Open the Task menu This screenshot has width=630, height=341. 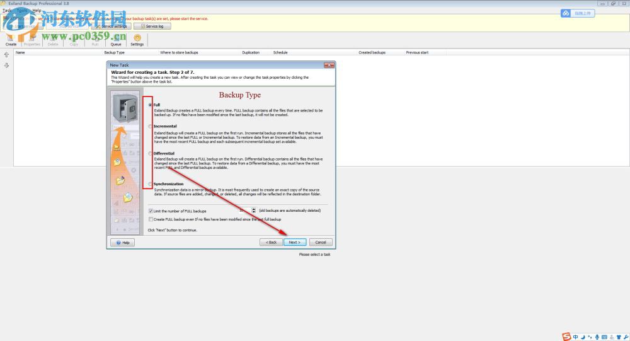click(x=7, y=11)
